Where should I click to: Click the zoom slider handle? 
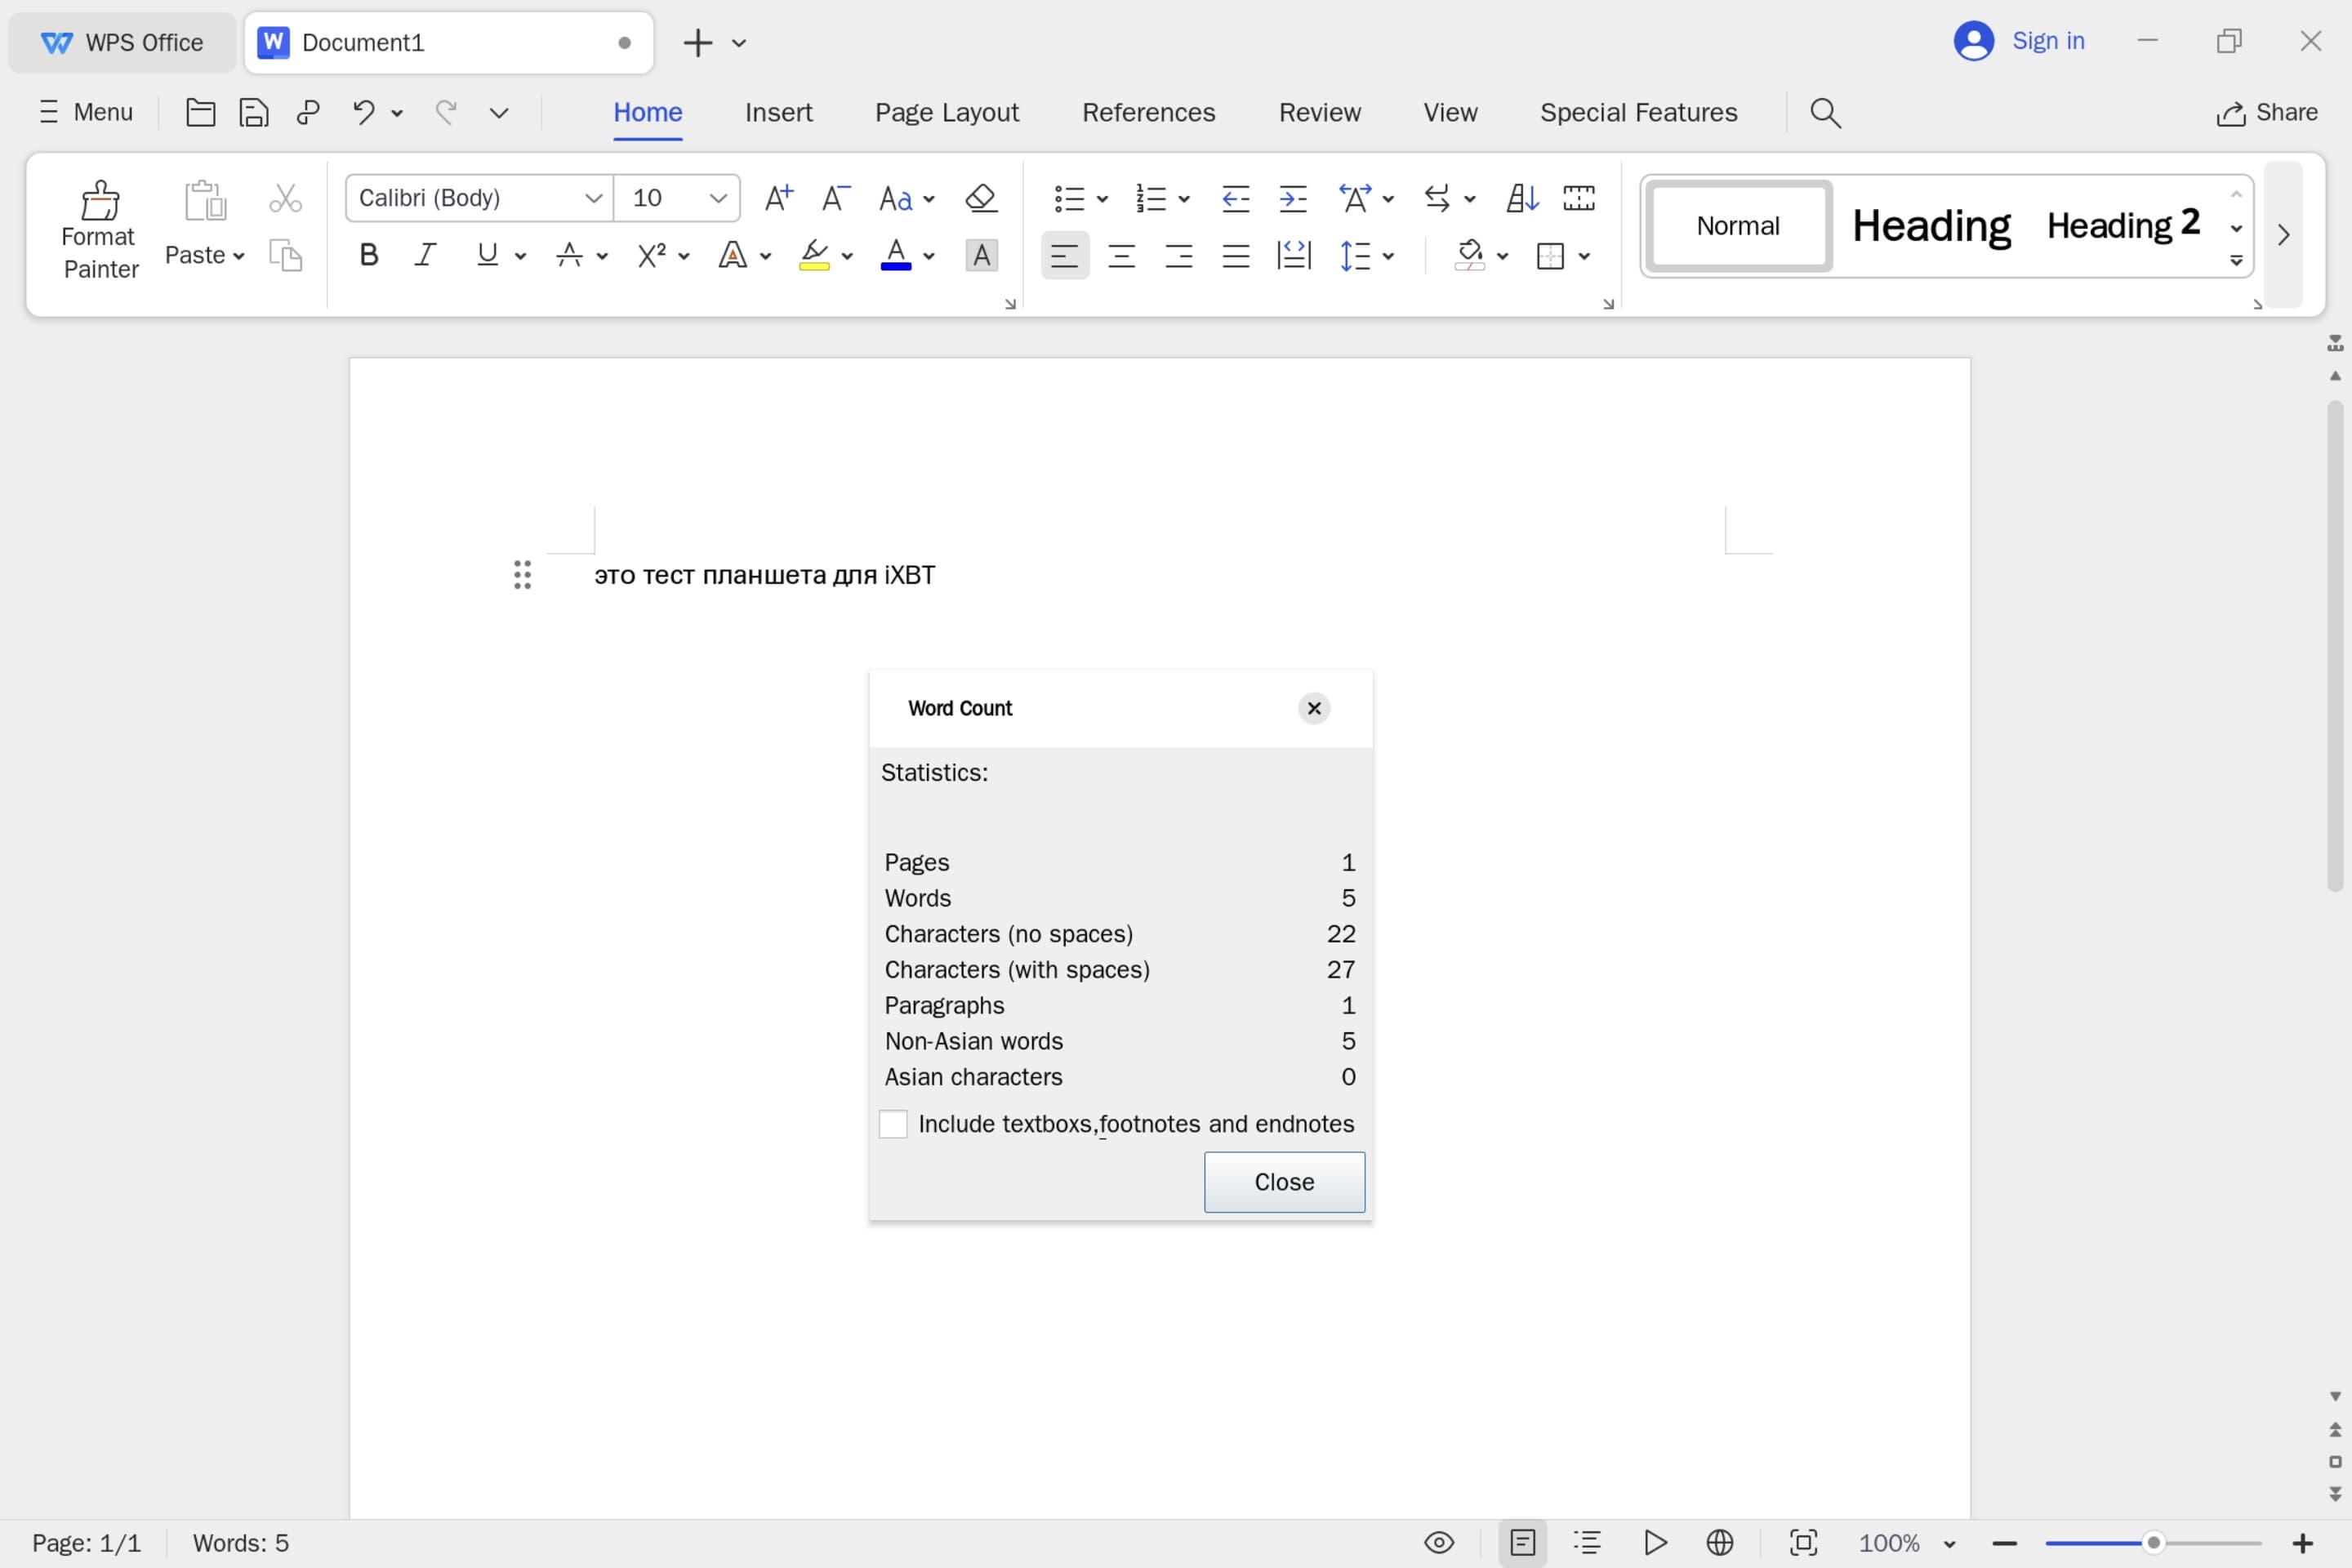[x=2154, y=1542]
